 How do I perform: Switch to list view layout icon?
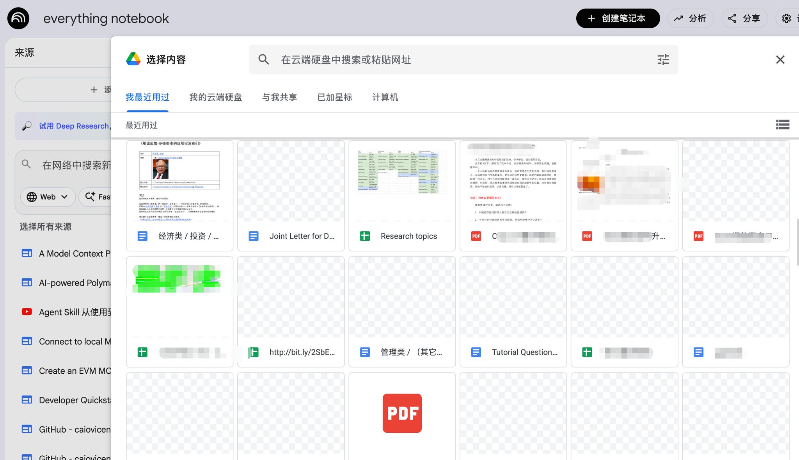(783, 125)
